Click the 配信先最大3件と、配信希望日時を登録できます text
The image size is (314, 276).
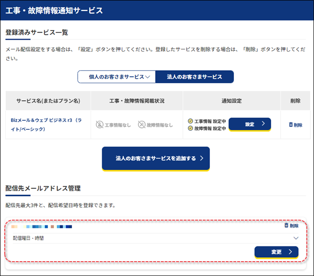(x=61, y=205)
